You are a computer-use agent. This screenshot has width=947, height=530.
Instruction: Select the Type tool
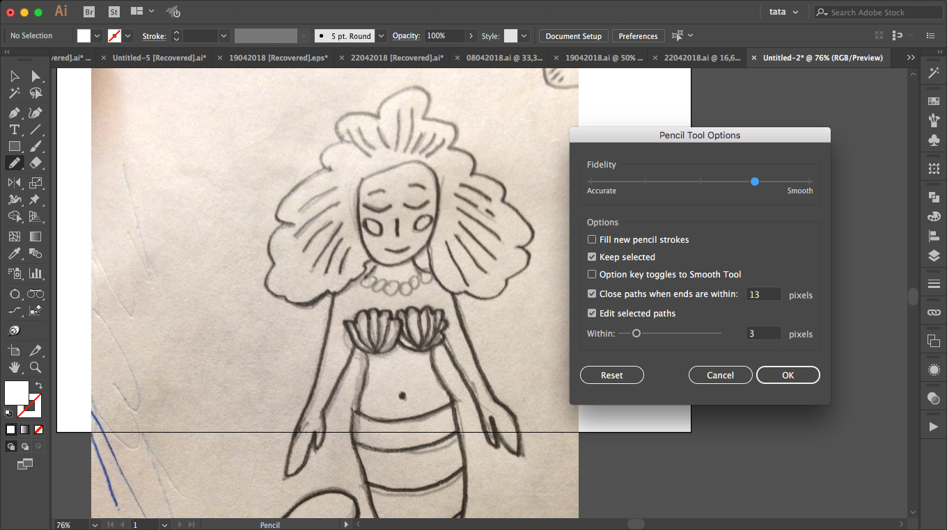click(14, 129)
